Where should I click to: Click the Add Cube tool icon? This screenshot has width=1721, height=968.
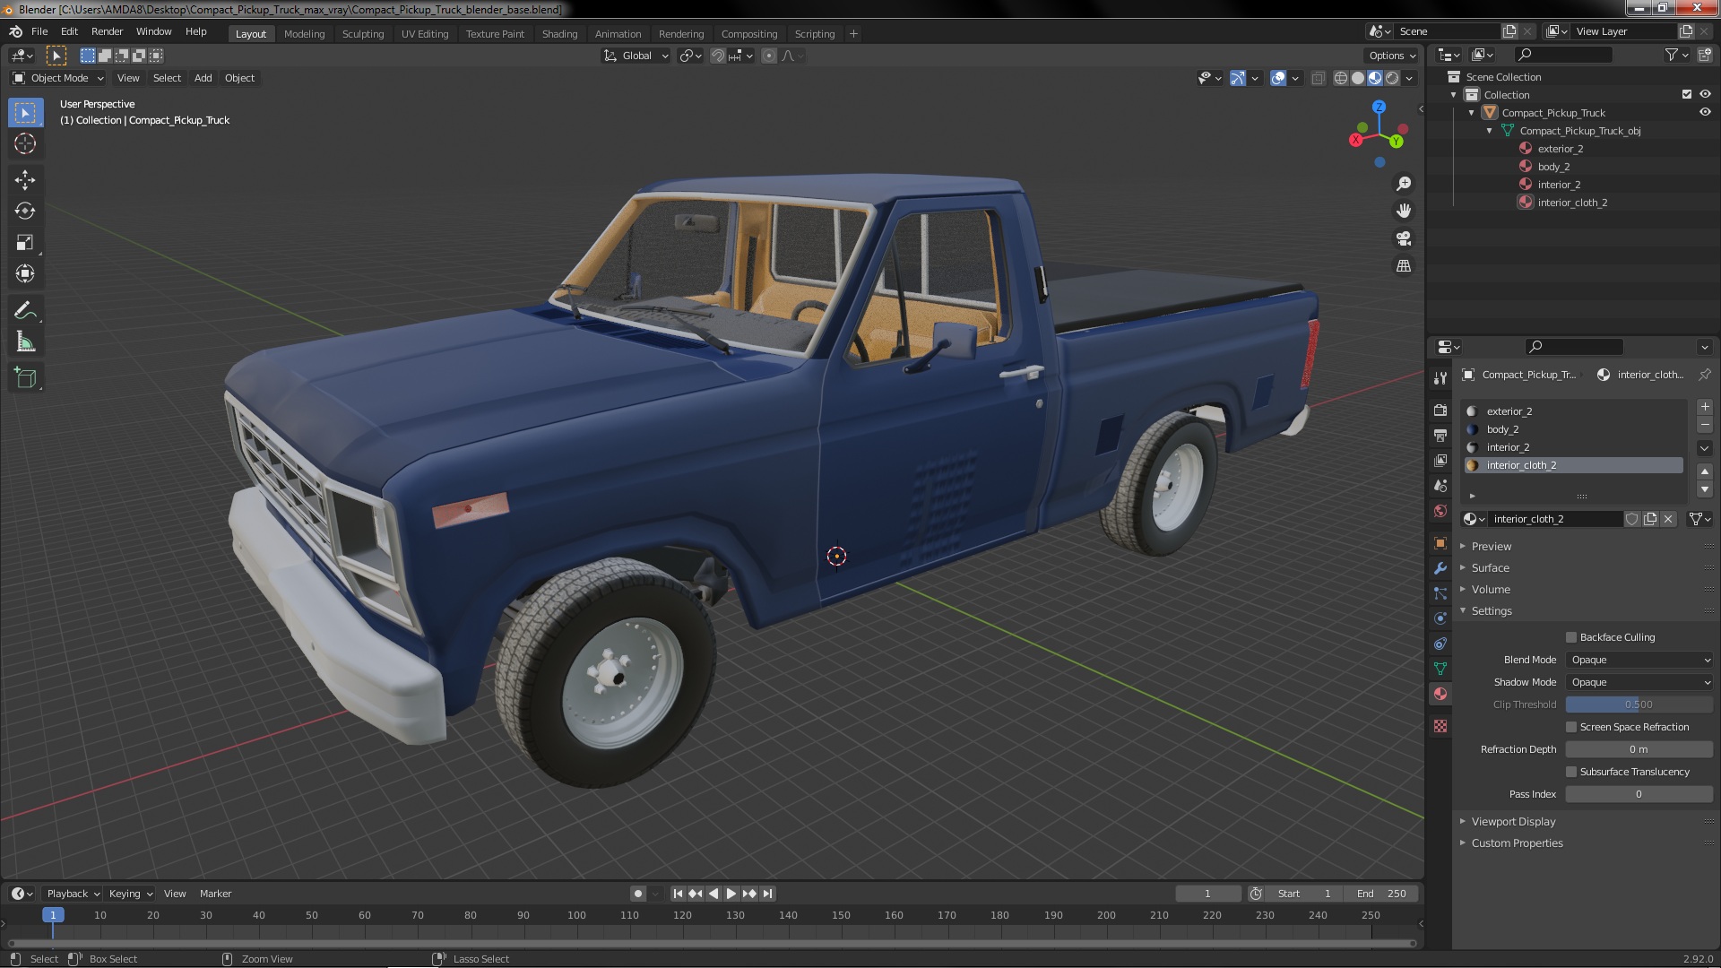[25, 378]
